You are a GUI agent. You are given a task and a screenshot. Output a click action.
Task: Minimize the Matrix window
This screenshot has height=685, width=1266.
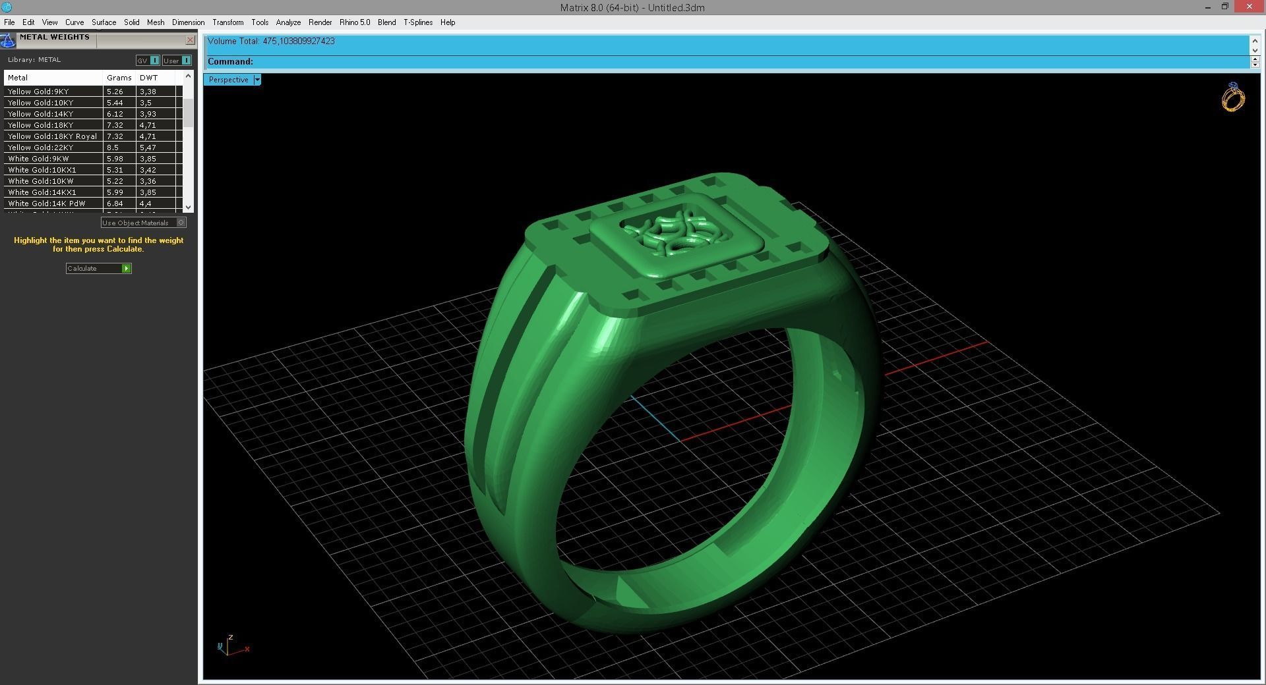point(1208,7)
